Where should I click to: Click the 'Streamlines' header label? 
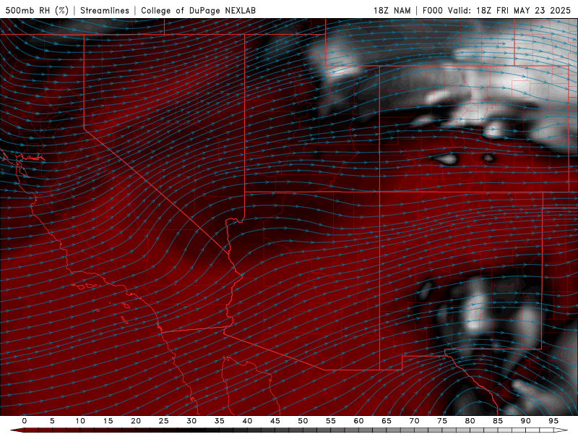click(x=105, y=10)
